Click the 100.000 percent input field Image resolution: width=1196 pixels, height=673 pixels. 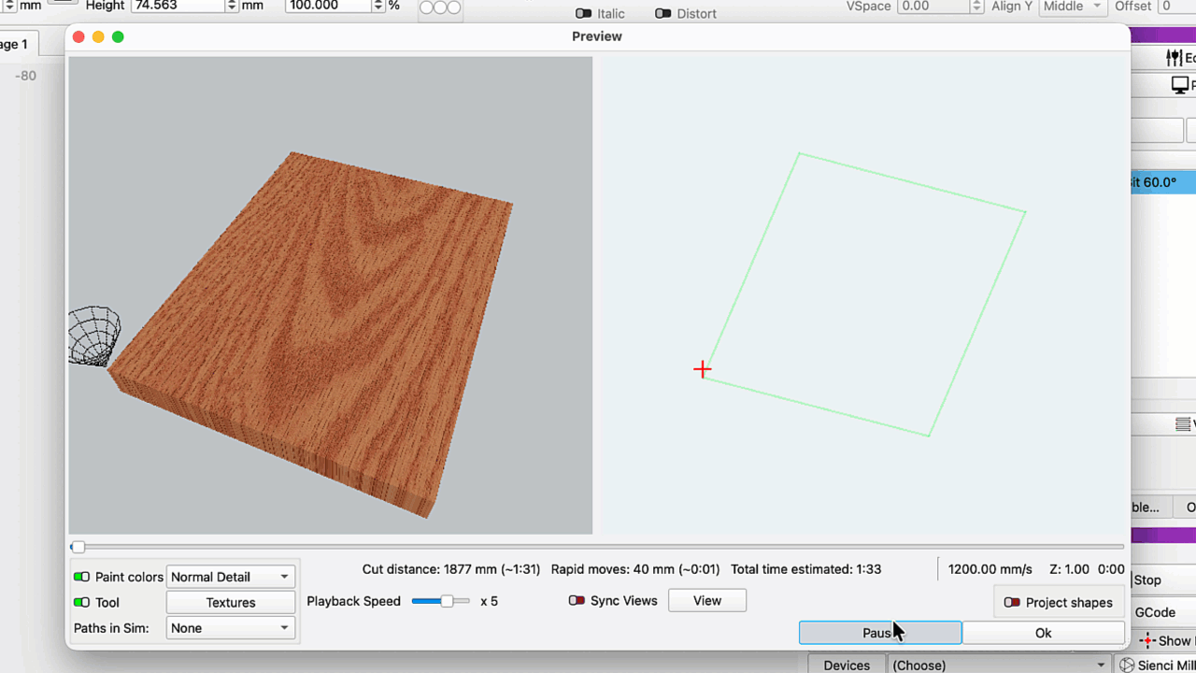point(330,6)
